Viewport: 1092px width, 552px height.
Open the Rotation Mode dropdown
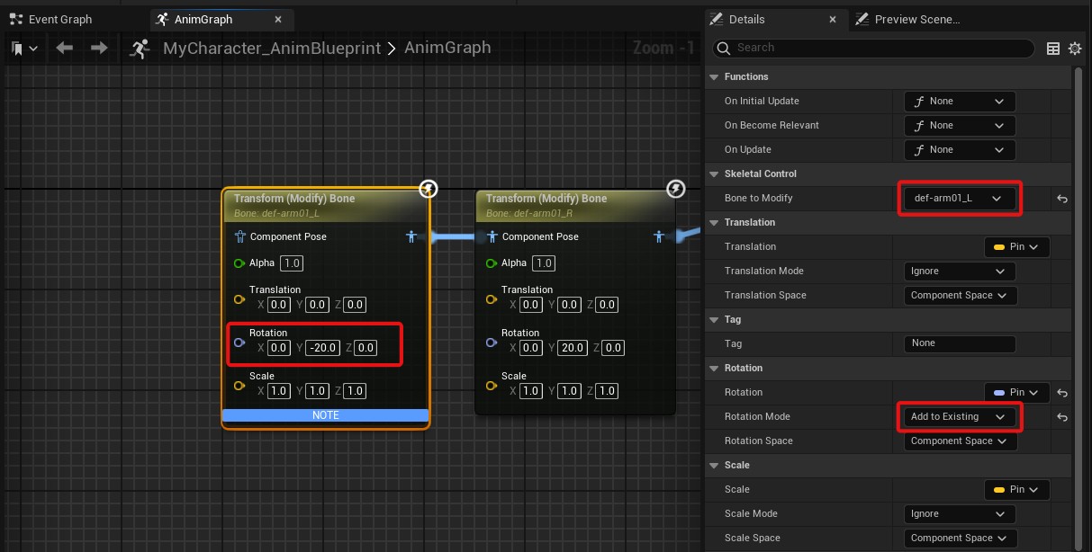click(959, 417)
